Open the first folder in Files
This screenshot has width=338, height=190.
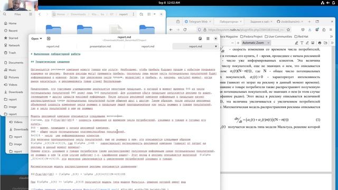coord(53,30)
